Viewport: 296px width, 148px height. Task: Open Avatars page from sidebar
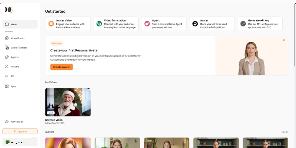pyautogui.click(x=15, y=67)
